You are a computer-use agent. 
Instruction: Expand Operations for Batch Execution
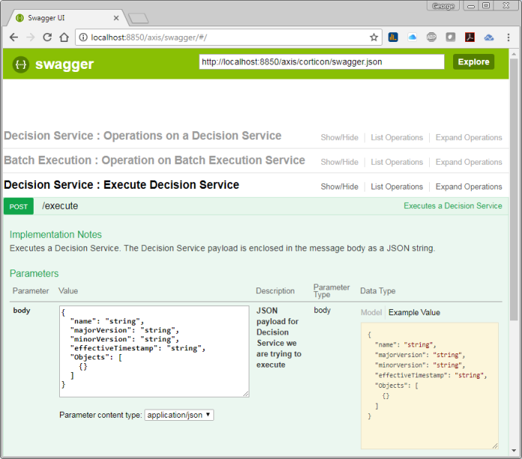pos(469,162)
